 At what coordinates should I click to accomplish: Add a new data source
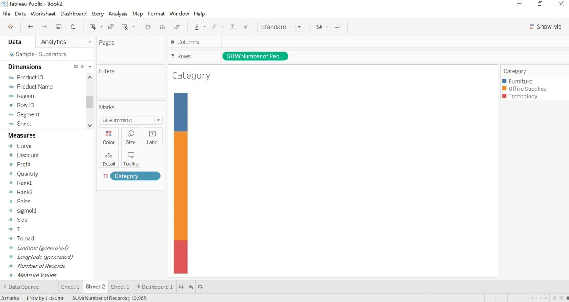tap(73, 27)
